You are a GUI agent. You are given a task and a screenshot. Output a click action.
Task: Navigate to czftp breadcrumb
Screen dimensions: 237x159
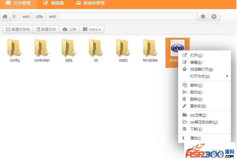39,17
